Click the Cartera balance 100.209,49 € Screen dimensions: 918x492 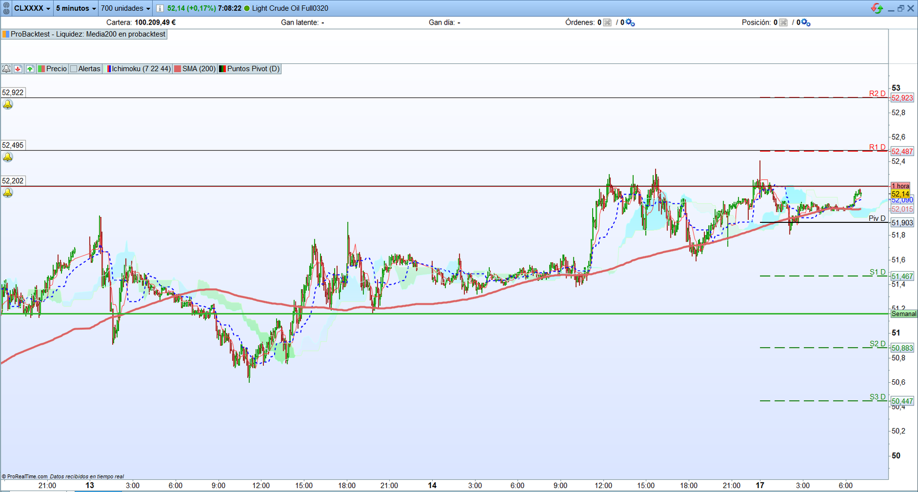pos(155,23)
